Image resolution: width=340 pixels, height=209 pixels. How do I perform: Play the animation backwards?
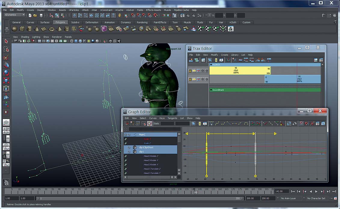tap(311, 192)
